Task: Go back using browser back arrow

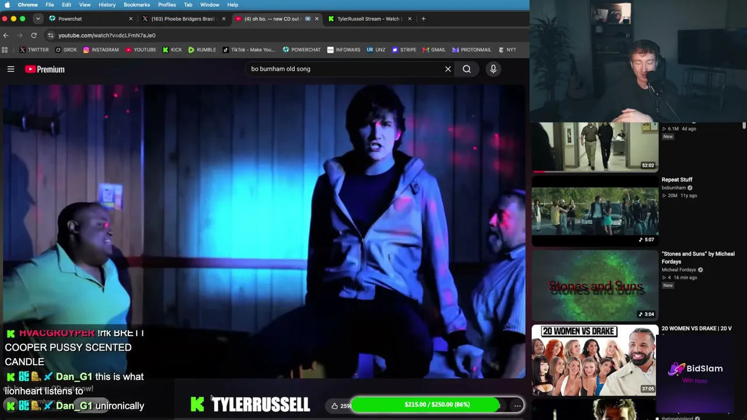Action: coord(6,35)
